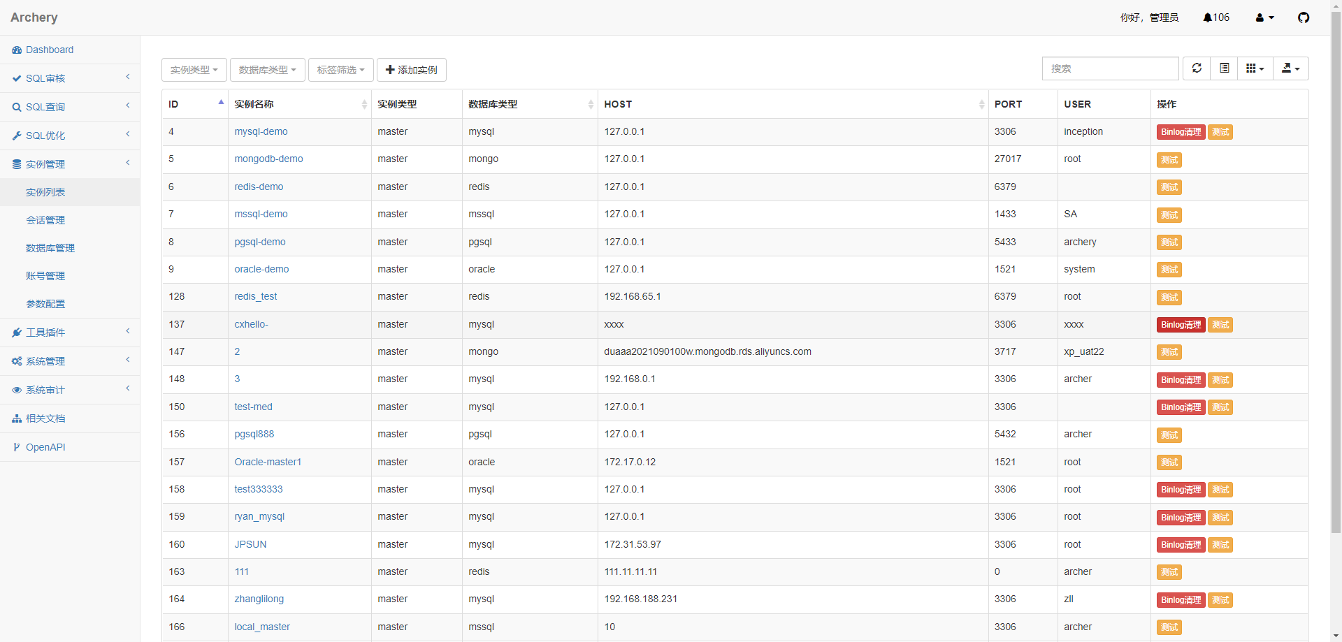
Task: Click Binlog清理 for mysql-demo row
Action: coord(1181,132)
